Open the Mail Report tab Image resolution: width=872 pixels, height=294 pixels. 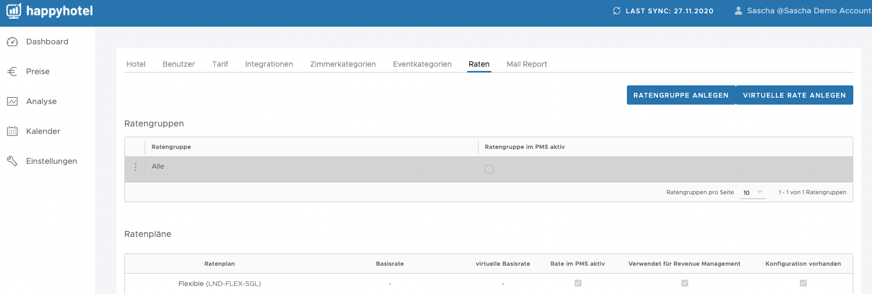[527, 64]
